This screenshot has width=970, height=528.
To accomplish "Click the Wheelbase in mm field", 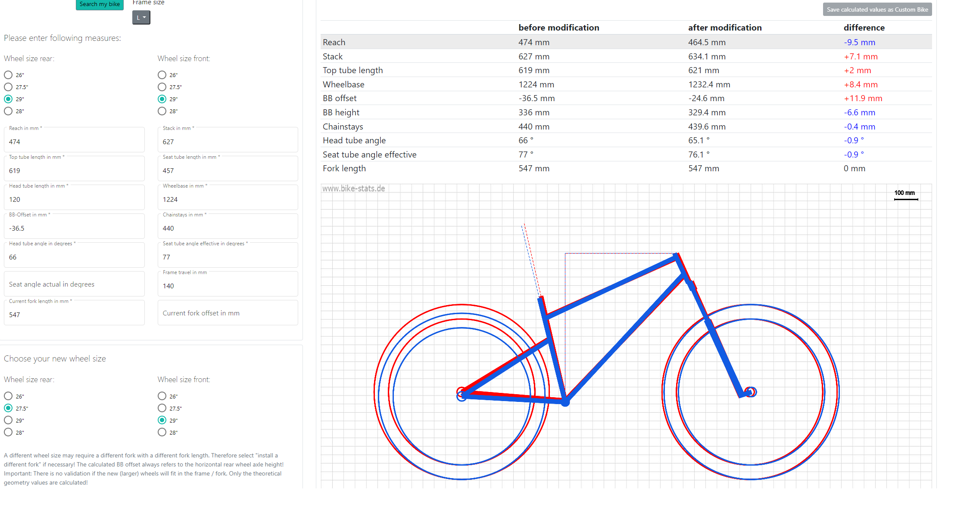I will point(228,197).
